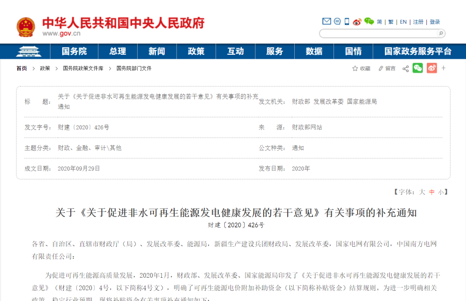Image resolution: width=466 pixels, height=301 pixels.
Task: Click the Weibo icon in top header
Action: 357,22
